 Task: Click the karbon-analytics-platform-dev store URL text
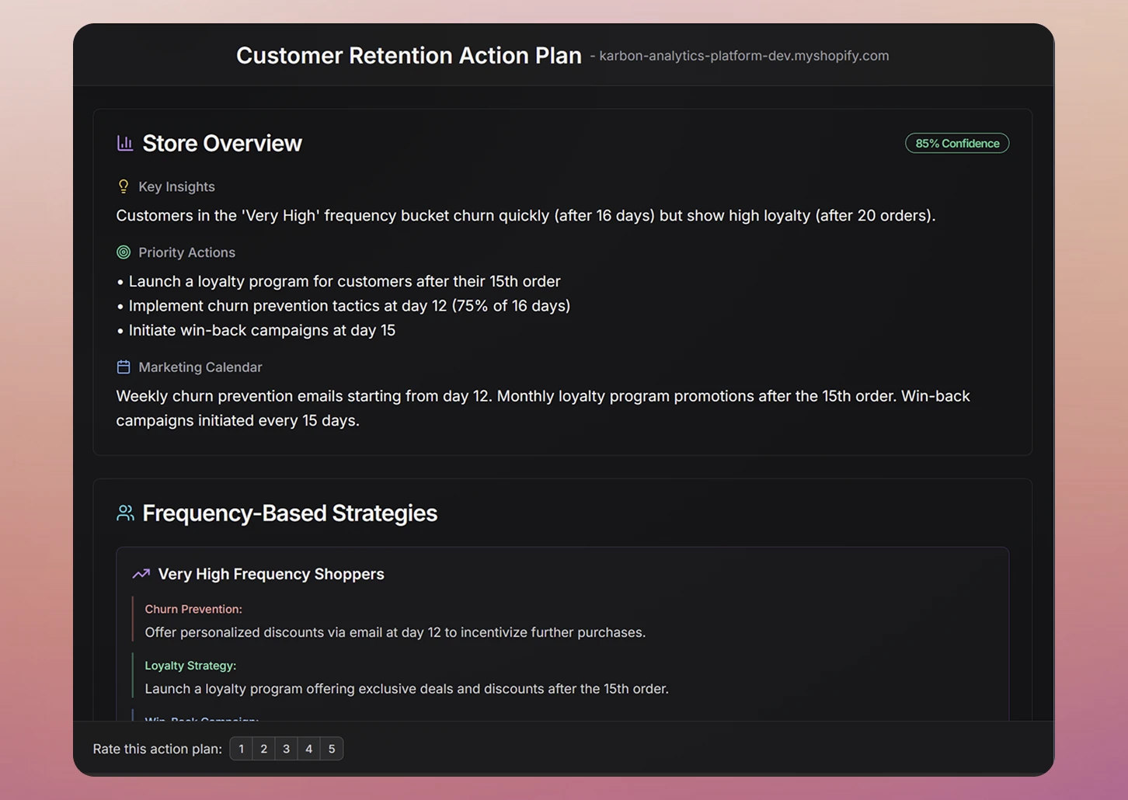tap(743, 56)
